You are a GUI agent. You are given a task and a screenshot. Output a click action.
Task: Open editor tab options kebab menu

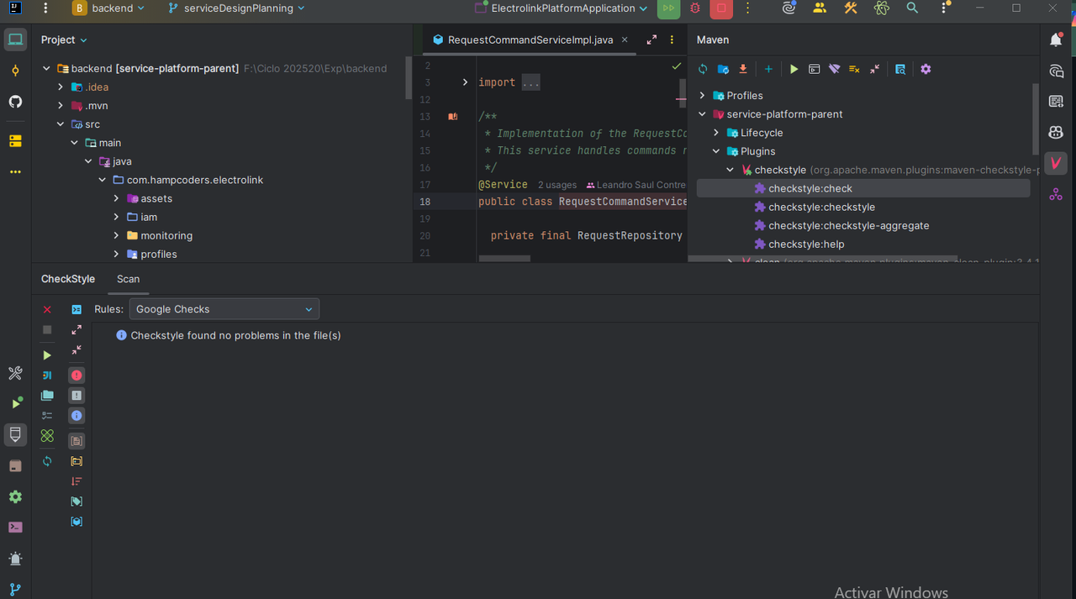coord(672,39)
